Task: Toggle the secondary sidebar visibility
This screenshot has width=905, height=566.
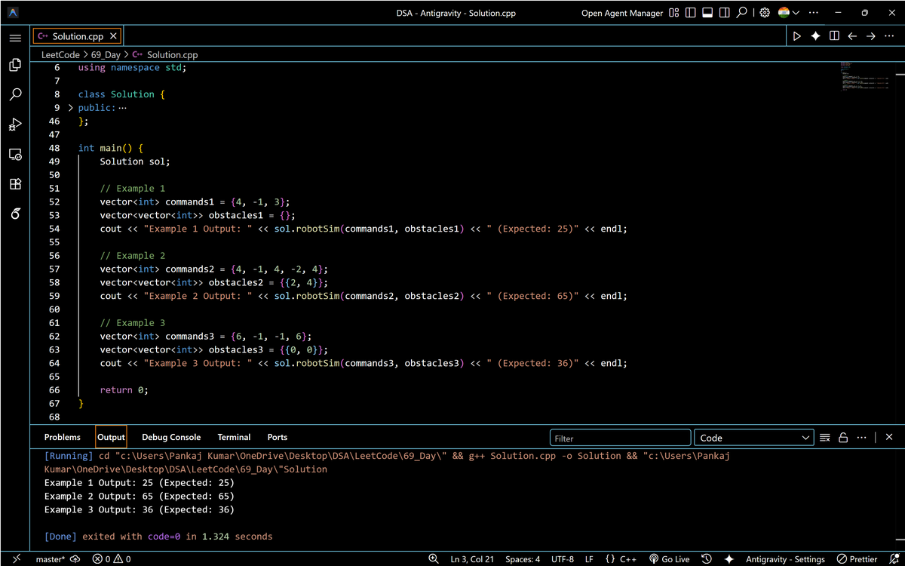Action: pos(724,13)
